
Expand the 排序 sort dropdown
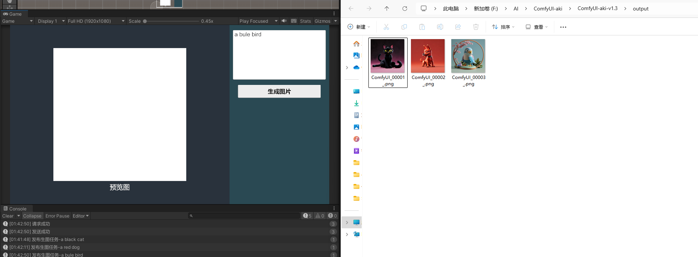503,27
